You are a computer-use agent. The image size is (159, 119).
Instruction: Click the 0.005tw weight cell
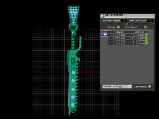(x=141, y=44)
